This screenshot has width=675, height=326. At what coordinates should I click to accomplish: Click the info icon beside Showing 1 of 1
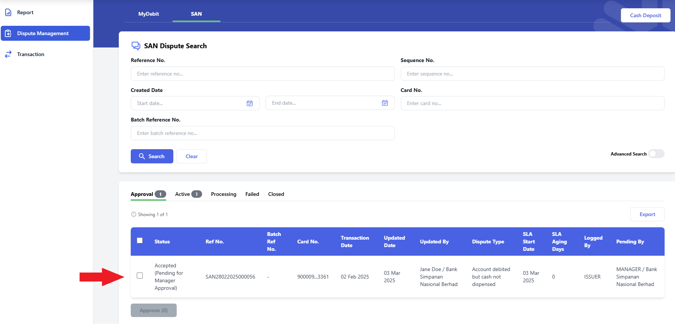click(134, 214)
